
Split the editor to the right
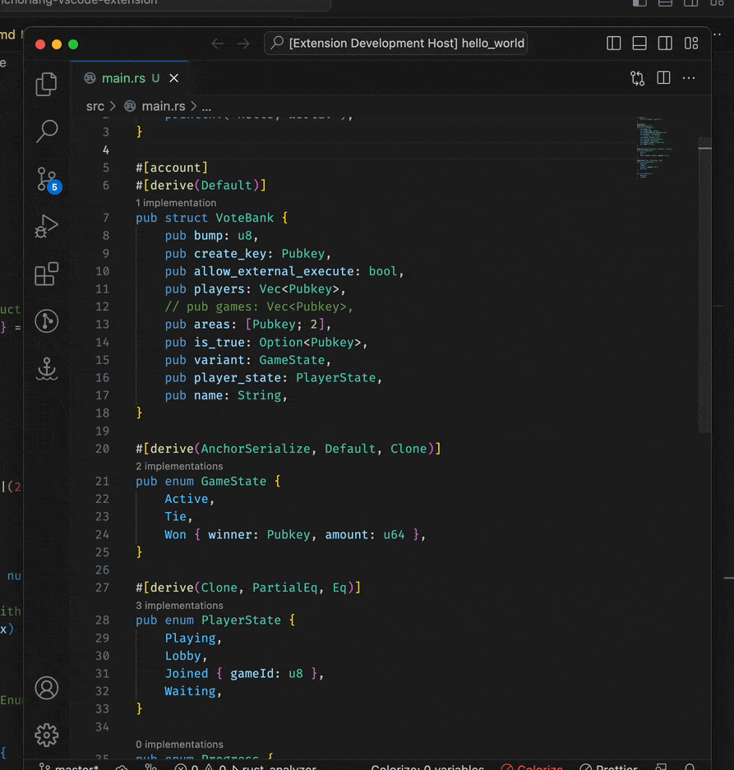(x=663, y=77)
